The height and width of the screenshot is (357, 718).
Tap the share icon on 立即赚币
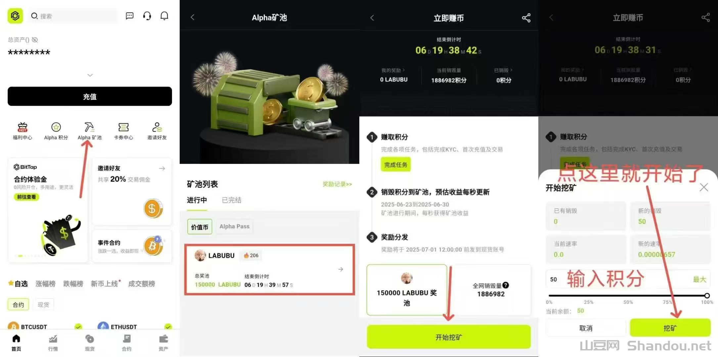(526, 18)
